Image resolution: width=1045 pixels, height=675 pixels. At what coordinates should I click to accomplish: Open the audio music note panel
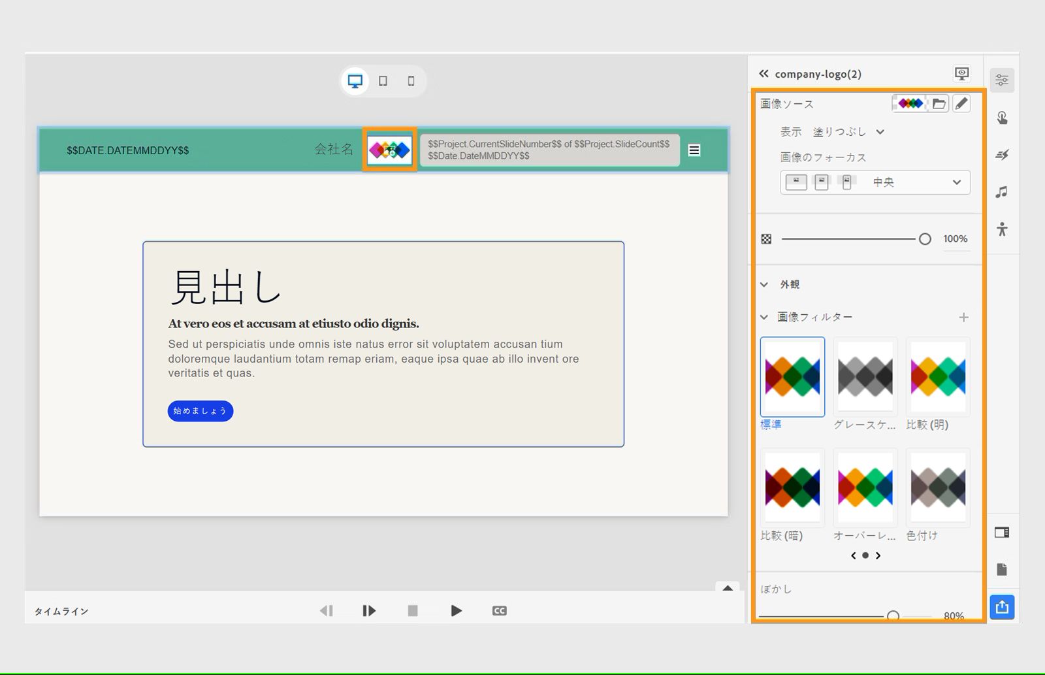(1002, 192)
